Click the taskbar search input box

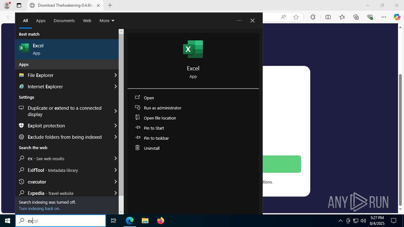point(61,221)
